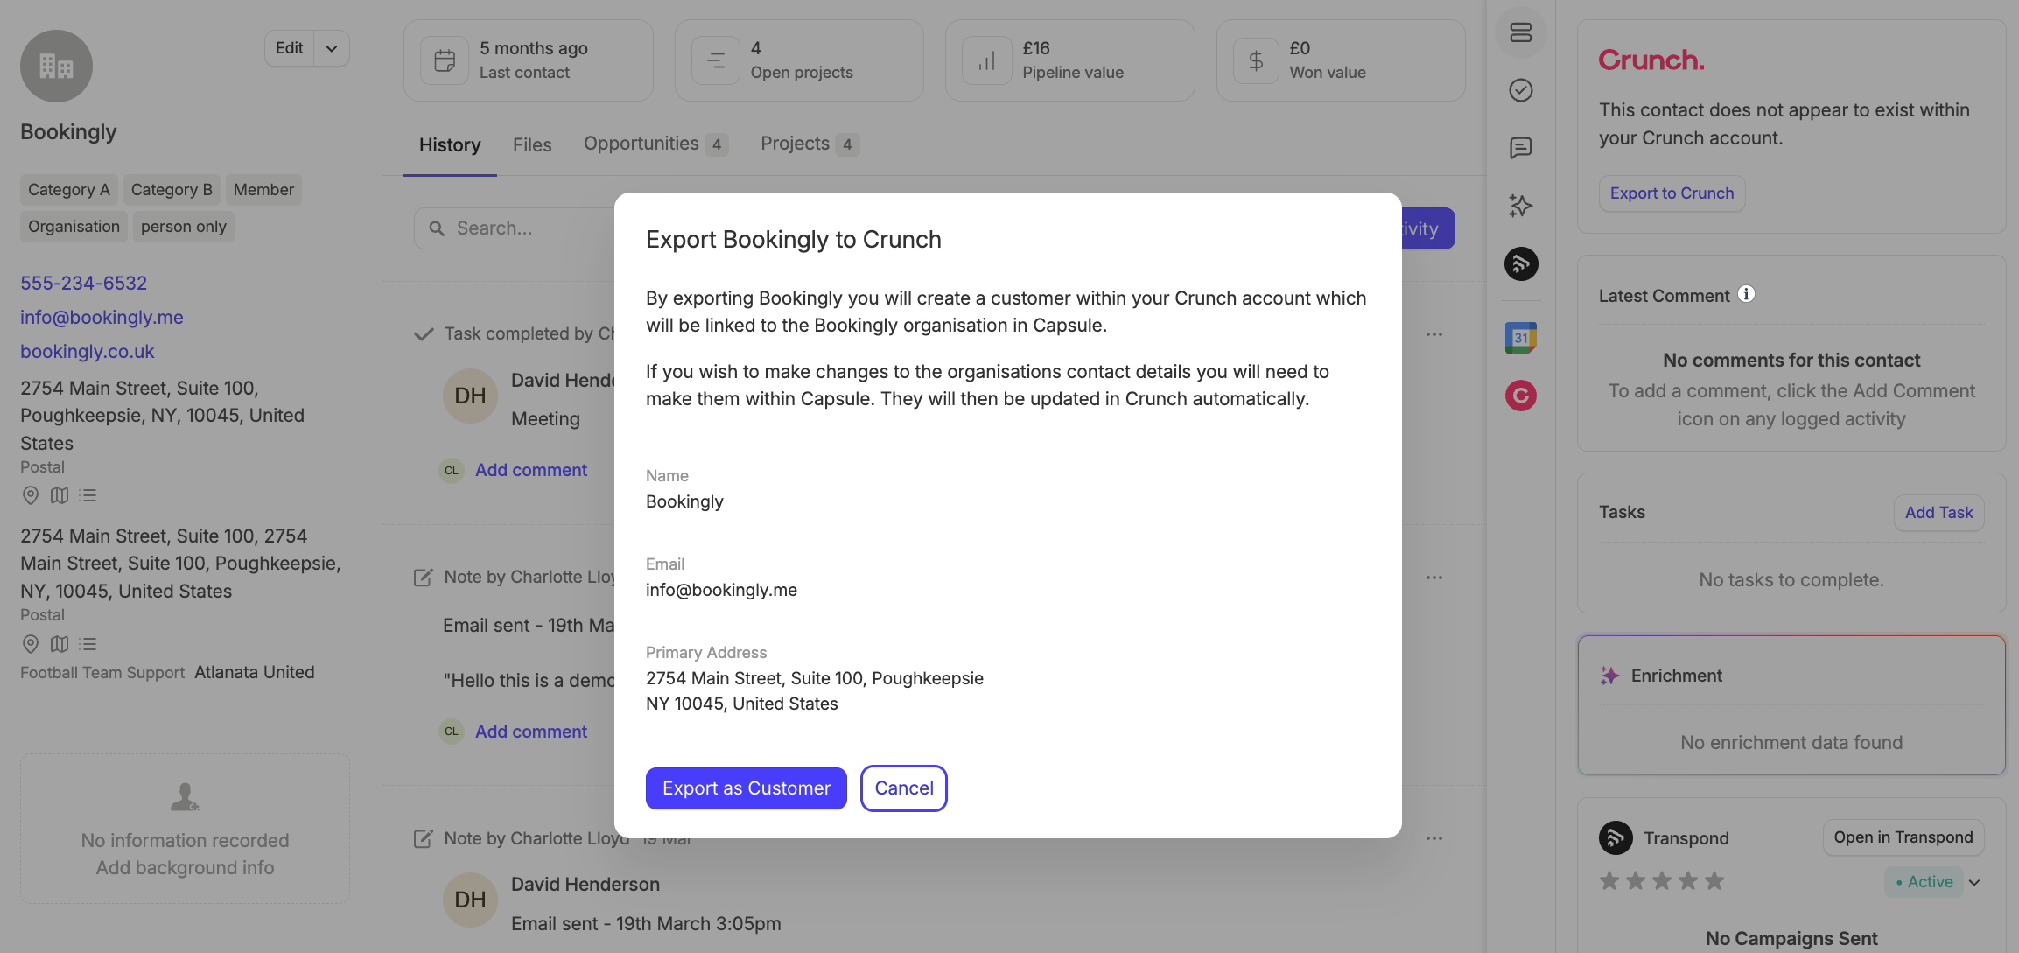Click Export to Crunch button
The width and height of the screenshot is (2019, 953).
pos(1672,193)
